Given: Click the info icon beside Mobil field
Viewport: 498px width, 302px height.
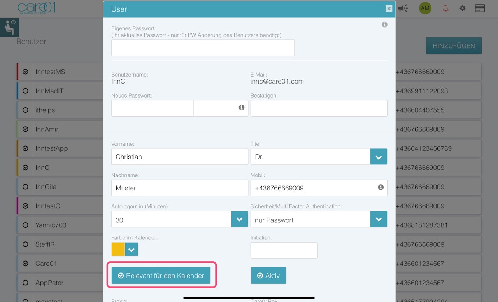Looking at the screenshot, I should [381, 187].
